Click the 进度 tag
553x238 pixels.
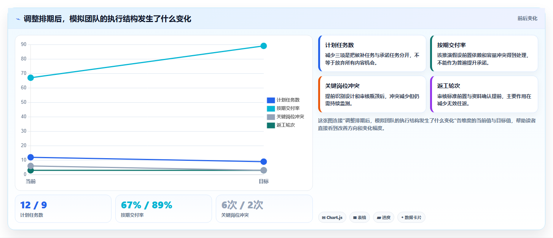click(x=384, y=217)
